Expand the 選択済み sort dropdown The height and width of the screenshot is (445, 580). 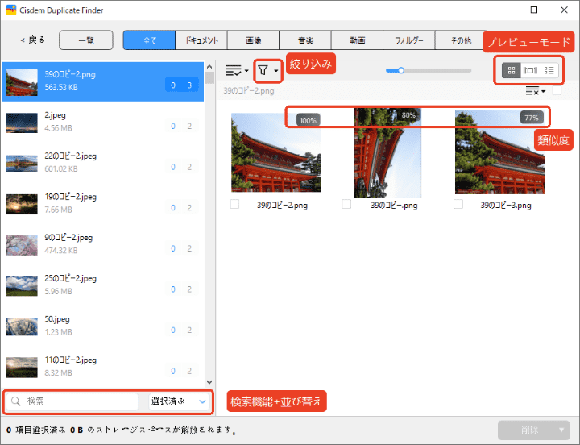coord(179,401)
